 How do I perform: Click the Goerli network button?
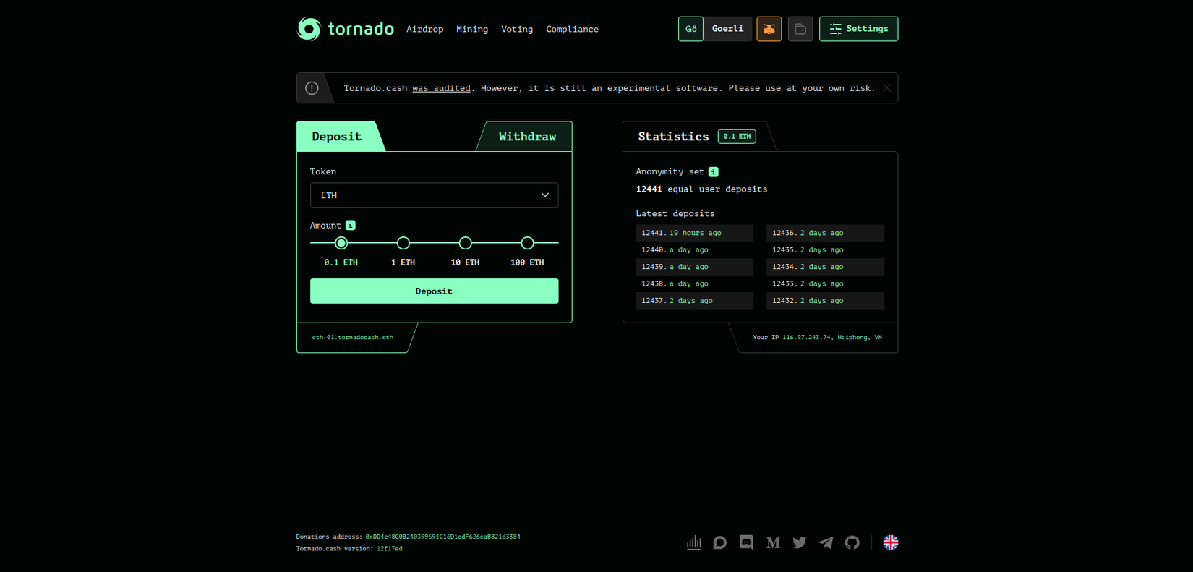(727, 29)
